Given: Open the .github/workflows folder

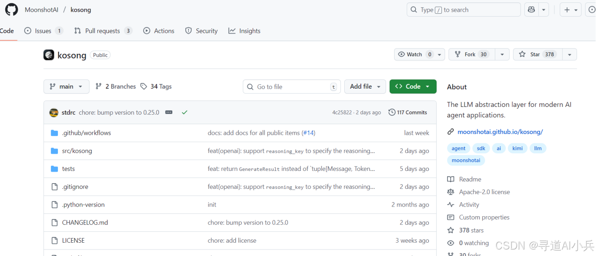Looking at the screenshot, I should click(x=86, y=133).
